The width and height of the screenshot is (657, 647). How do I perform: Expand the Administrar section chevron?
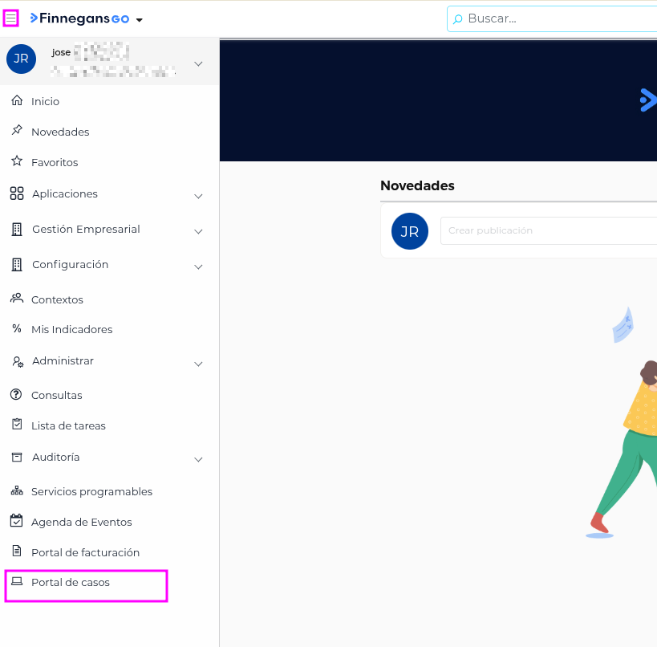[198, 364]
